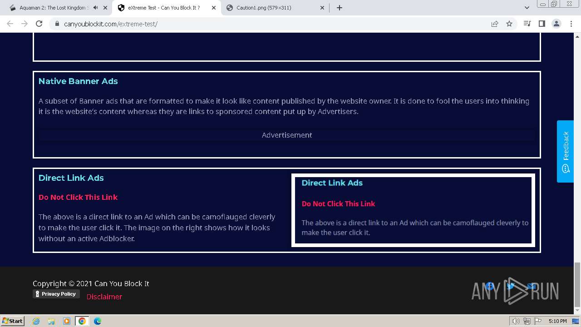581x327 pixels.
Task: Click the red Do Not Click This Link
Action: [78, 197]
